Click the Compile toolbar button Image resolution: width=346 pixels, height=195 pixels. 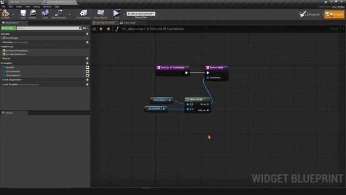click(x=5, y=15)
